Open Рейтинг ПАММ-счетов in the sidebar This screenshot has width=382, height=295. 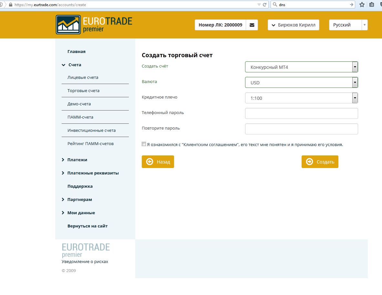(91, 143)
